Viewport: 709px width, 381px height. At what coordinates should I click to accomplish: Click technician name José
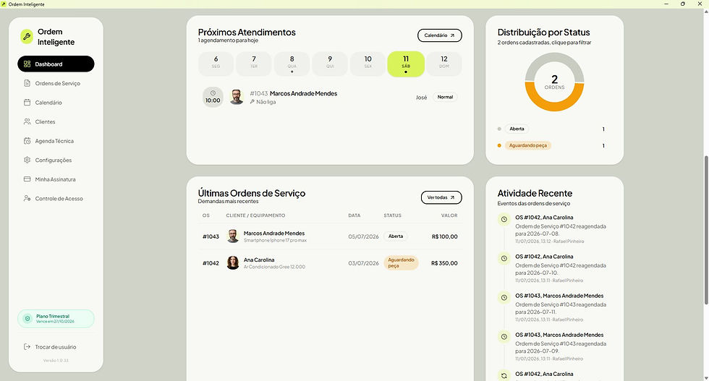click(421, 97)
